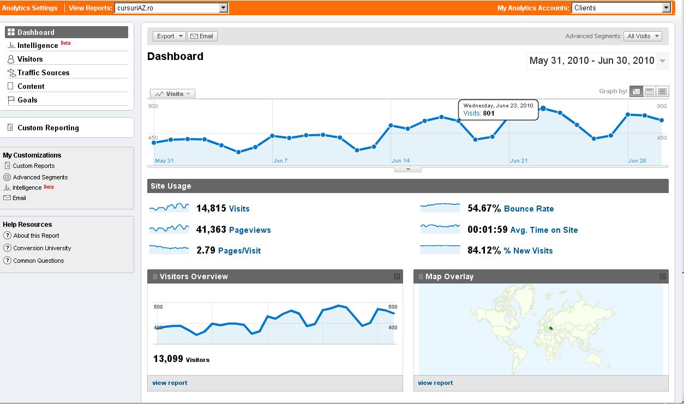Close the Visitors Overview widget
The image size is (684, 404).
(397, 276)
